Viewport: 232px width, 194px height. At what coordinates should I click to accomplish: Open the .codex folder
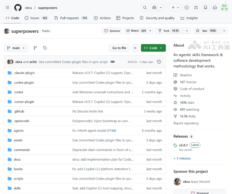19,92
